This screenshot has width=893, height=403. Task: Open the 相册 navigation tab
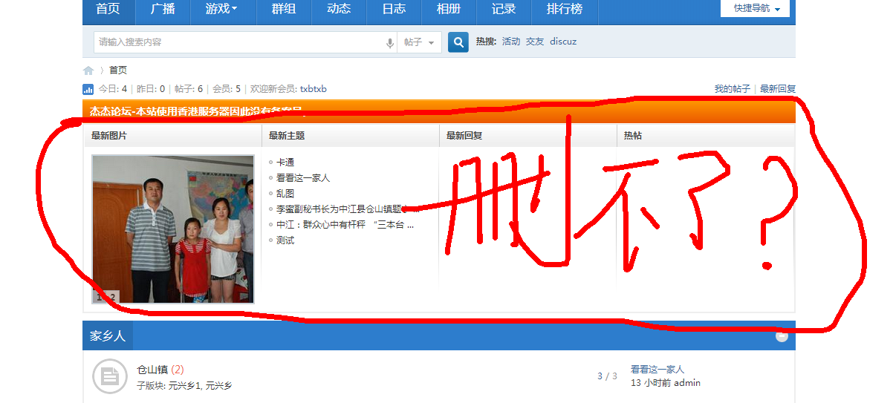449,9
